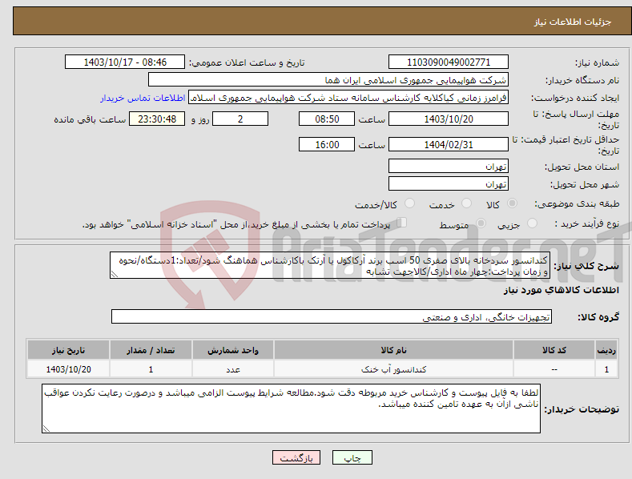The image size is (632, 479).
Task: Open the اطلاعات تماس خریدار link
Action: tap(143, 98)
